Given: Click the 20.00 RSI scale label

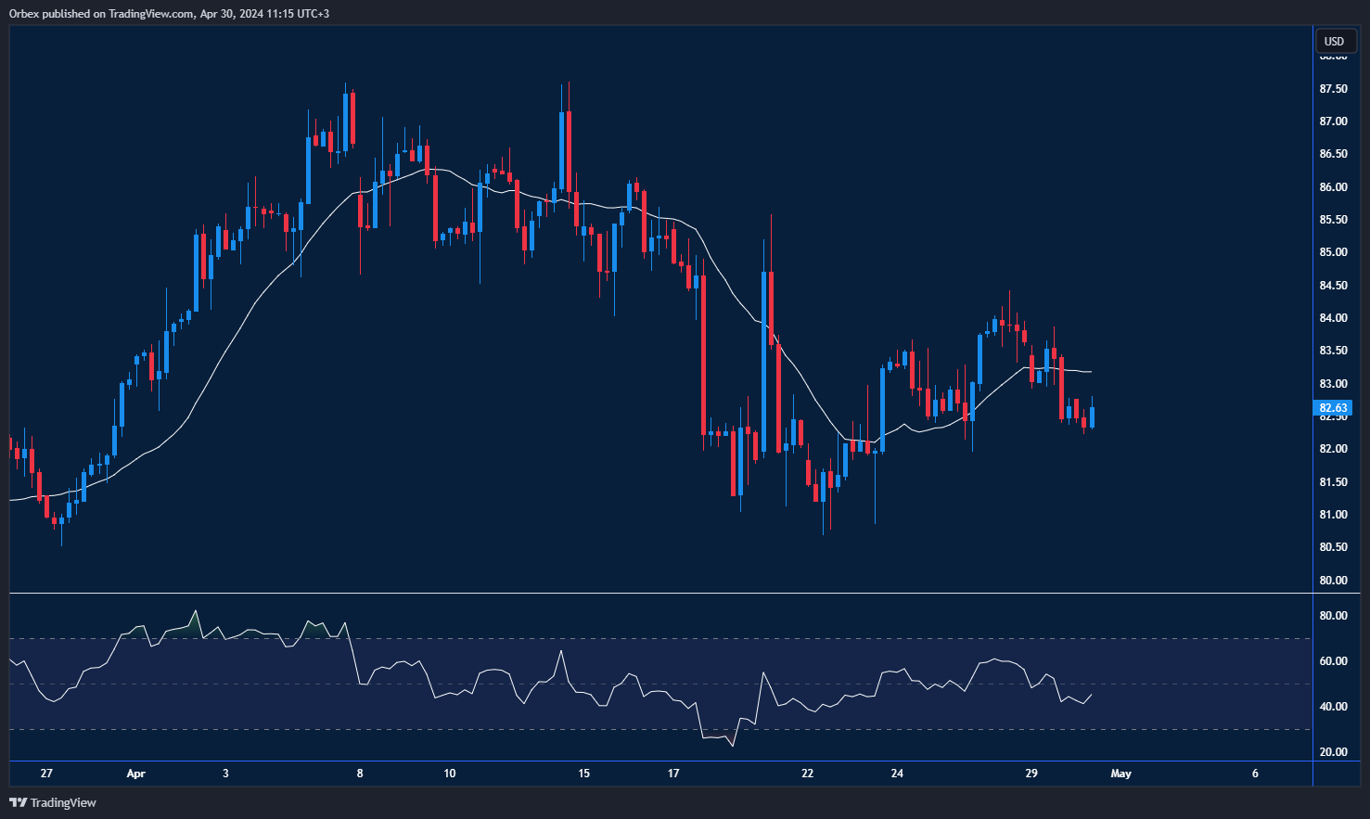Looking at the screenshot, I should [x=1333, y=752].
